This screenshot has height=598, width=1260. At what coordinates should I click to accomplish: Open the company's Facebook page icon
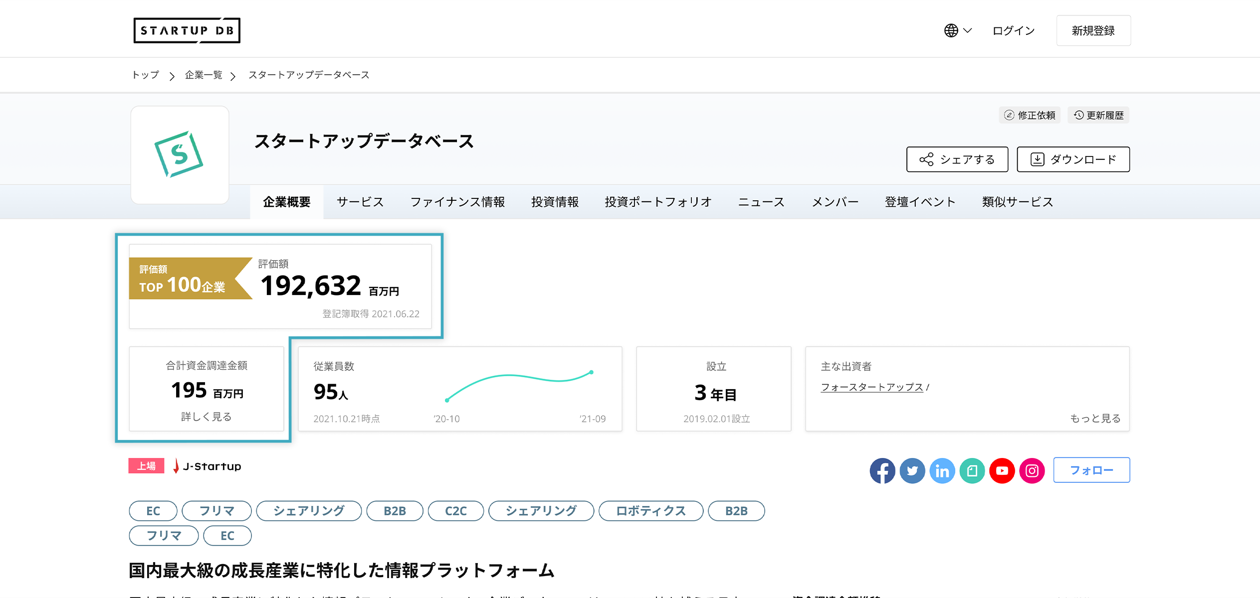point(882,470)
